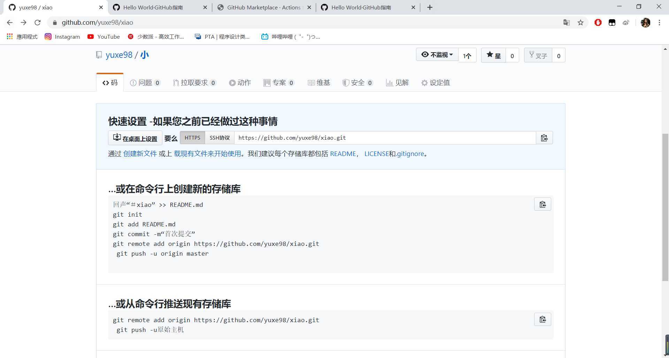
Task: Open the YouTube bookmark
Action: pos(103,37)
